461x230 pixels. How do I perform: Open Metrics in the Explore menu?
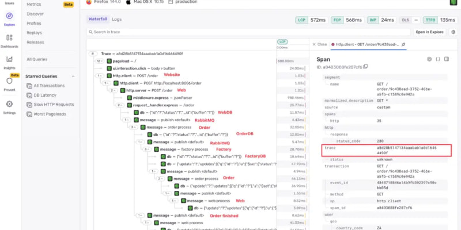coord(34,5)
